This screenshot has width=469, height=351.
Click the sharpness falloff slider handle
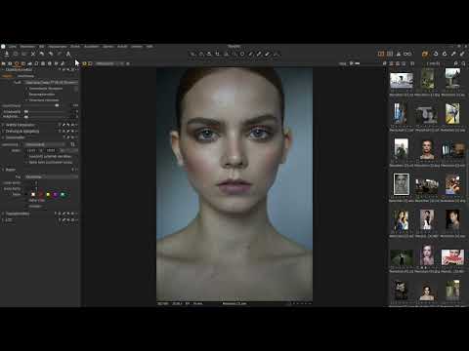26,111
